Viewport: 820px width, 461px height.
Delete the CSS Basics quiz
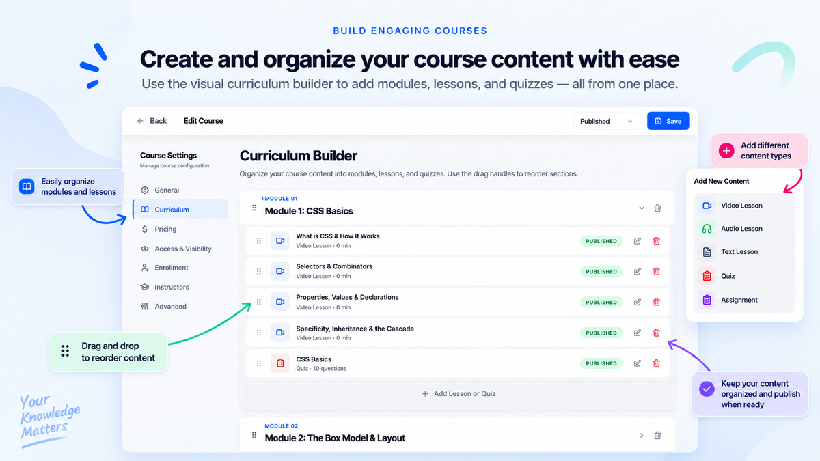[x=657, y=363]
